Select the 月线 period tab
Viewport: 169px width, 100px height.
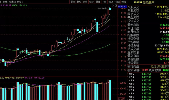tap(5, 2)
